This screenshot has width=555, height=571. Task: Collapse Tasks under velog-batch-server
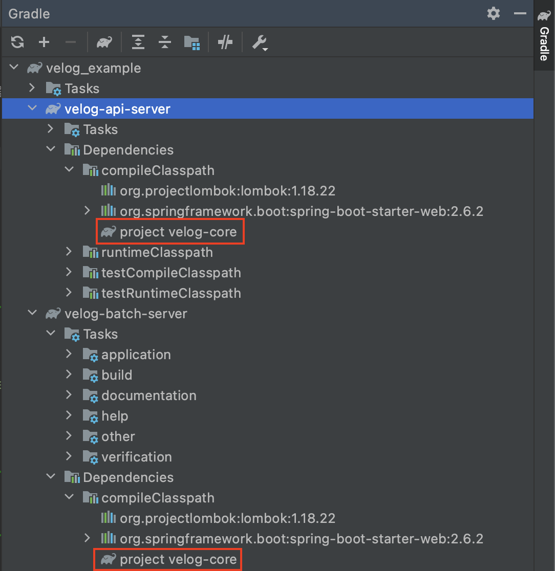pyautogui.click(x=51, y=333)
